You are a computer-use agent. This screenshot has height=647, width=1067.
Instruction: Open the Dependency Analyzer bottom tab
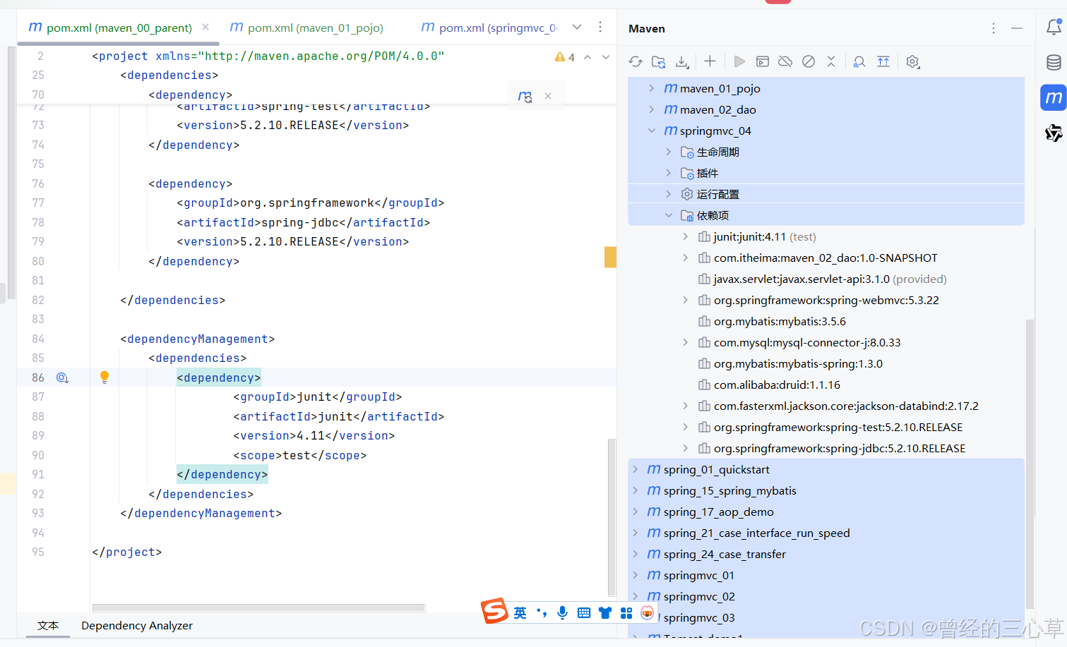(137, 626)
